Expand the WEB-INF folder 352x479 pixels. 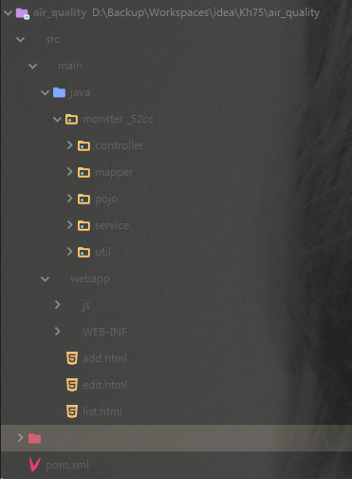pyautogui.click(x=58, y=332)
